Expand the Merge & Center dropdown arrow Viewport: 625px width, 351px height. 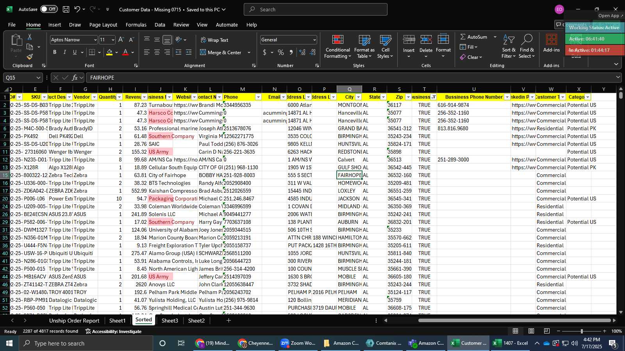[x=249, y=52]
